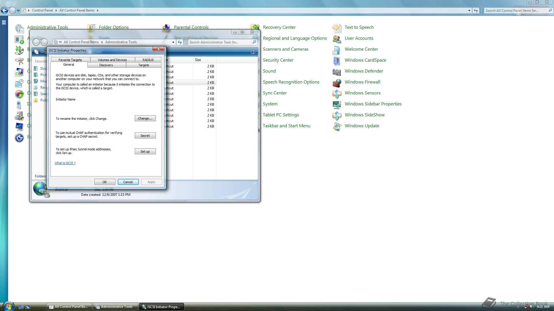Open the Administrative Tools address bar history dropdown
554x311 pixels.
pyautogui.click(x=173, y=42)
